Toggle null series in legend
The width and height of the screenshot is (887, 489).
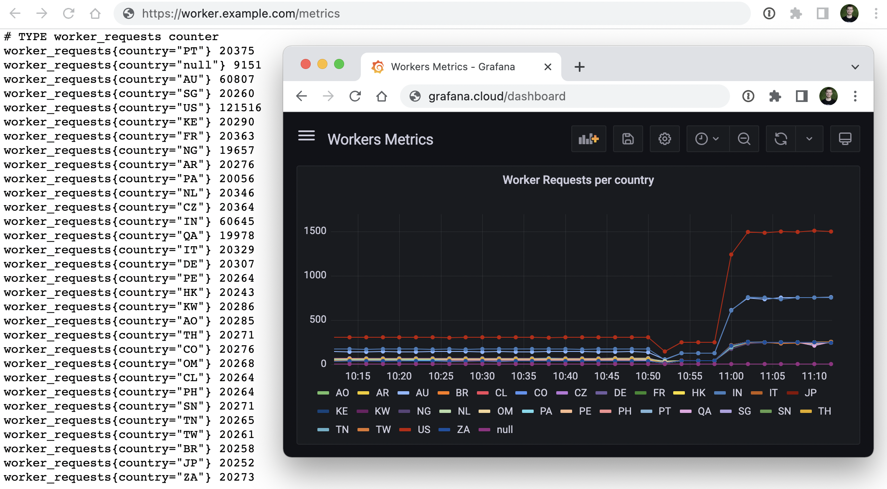coord(504,430)
